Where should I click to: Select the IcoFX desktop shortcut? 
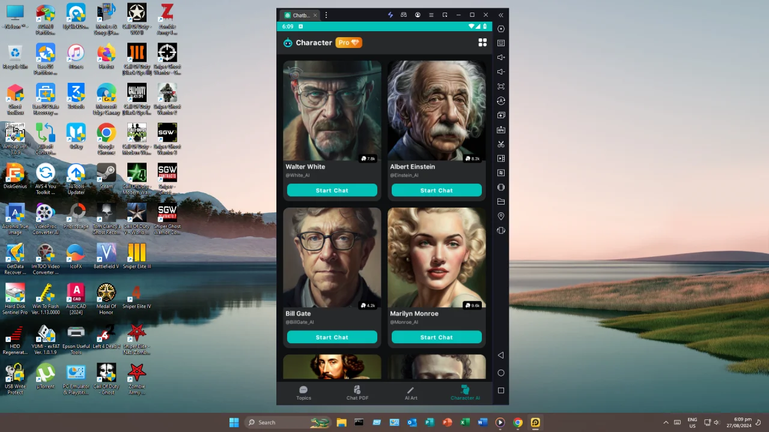[76, 256]
